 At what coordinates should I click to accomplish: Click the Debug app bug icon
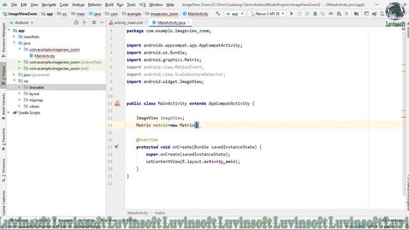coord(315,13)
